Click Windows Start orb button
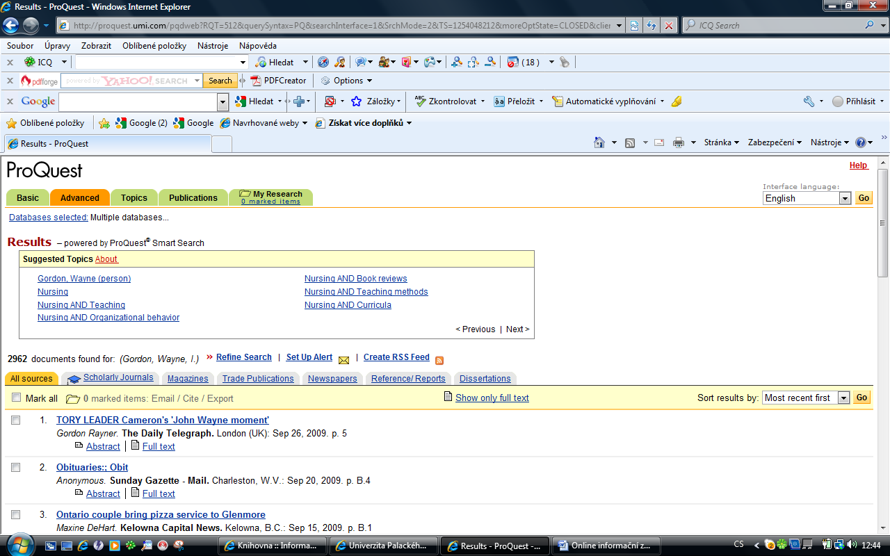This screenshot has height=556, width=890. 19,544
